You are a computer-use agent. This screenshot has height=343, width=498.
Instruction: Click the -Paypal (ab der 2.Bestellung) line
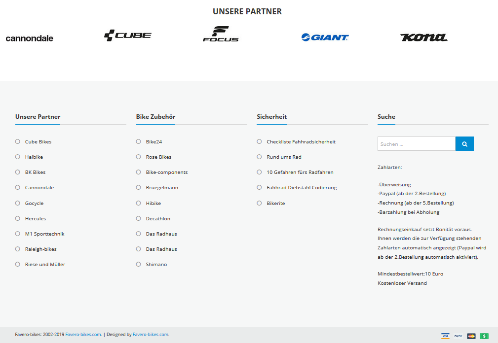click(412, 194)
